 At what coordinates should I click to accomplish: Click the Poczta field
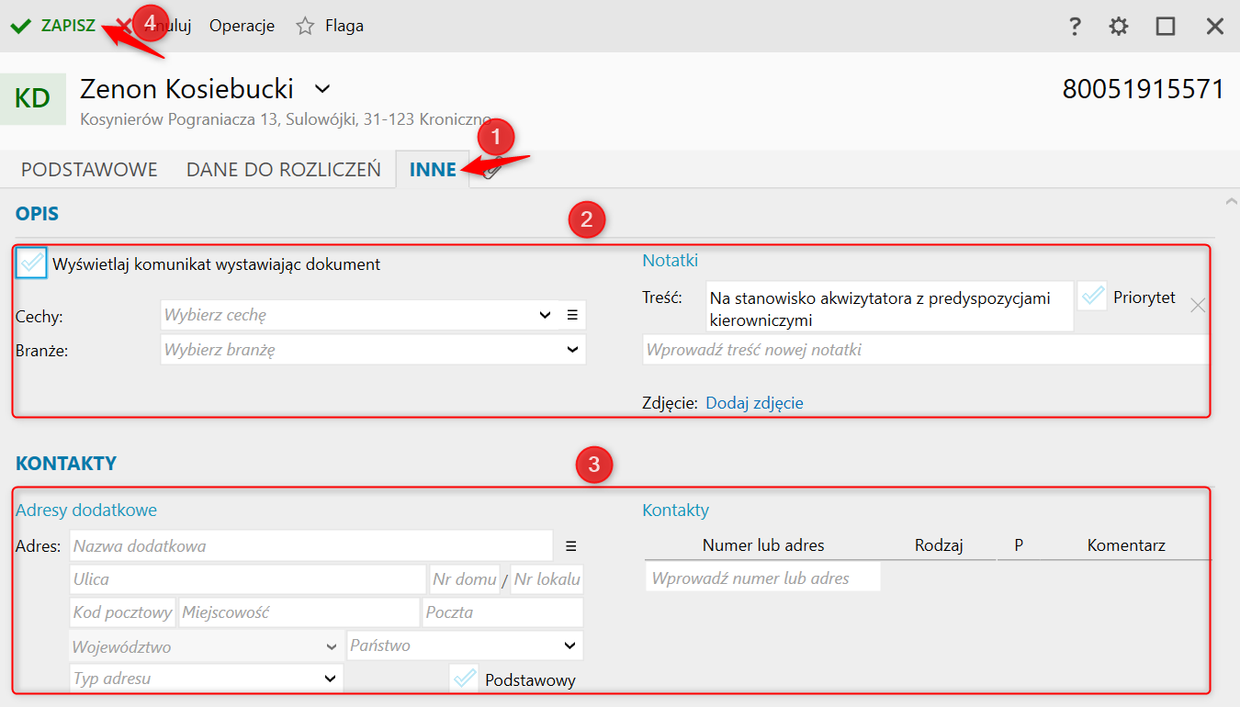point(502,612)
